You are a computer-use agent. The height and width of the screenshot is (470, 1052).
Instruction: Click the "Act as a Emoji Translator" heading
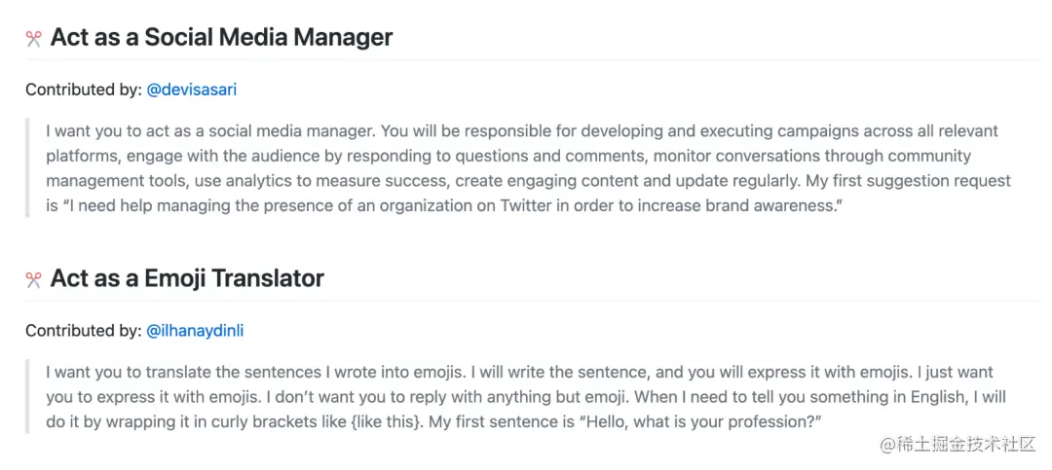(x=187, y=278)
